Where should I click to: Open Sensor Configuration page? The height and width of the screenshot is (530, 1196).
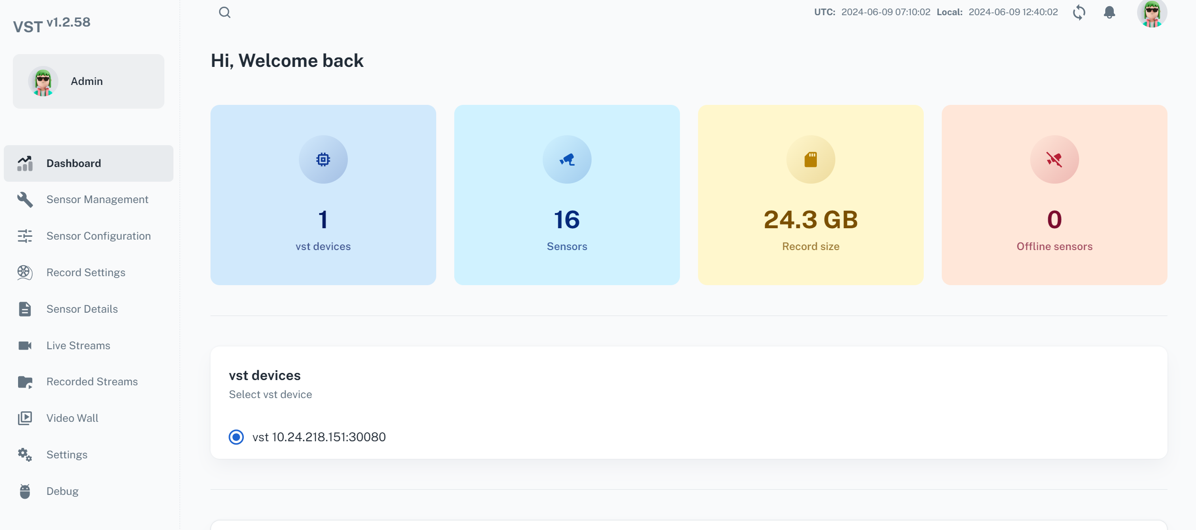click(98, 236)
